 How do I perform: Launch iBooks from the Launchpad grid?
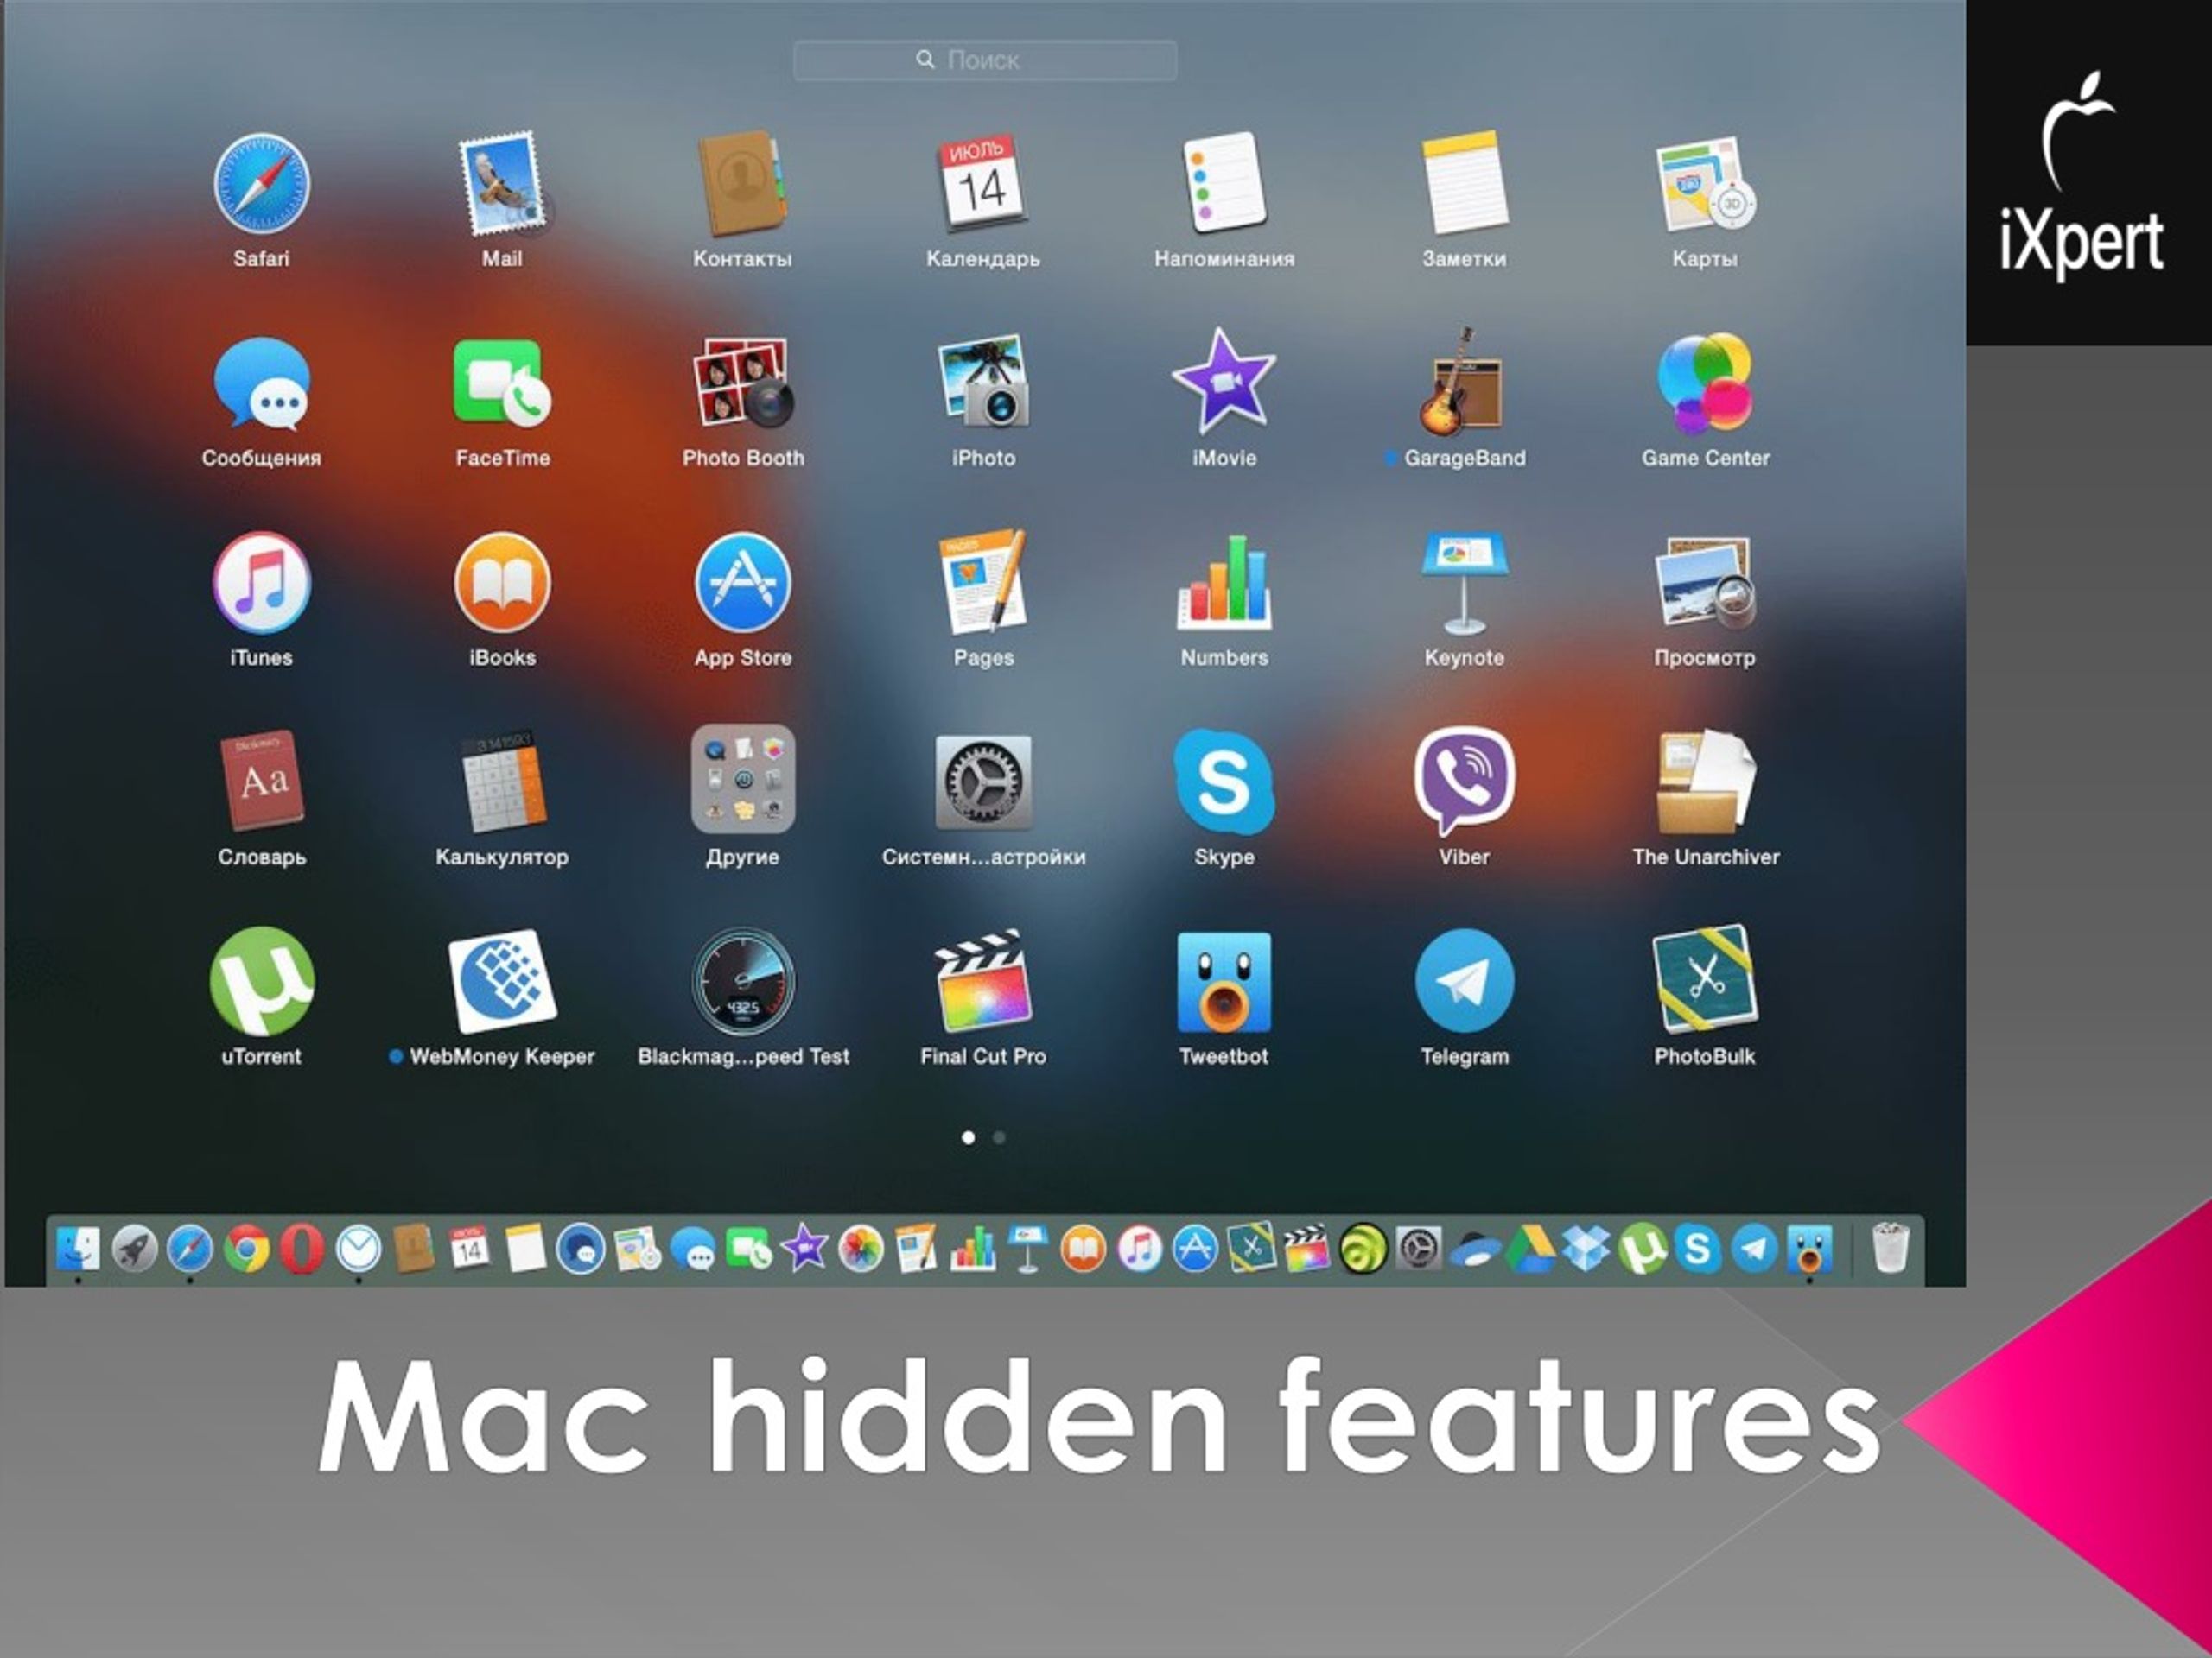(x=502, y=583)
